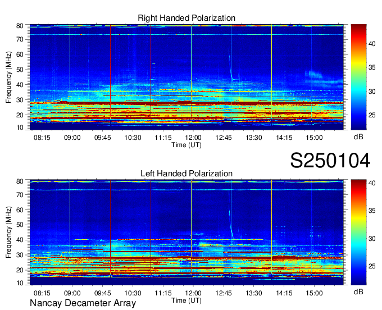Click the 35 dB label on Left Handed color bar
This screenshot has width=382, height=310.
pyautogui.click(x=372, y=211)
